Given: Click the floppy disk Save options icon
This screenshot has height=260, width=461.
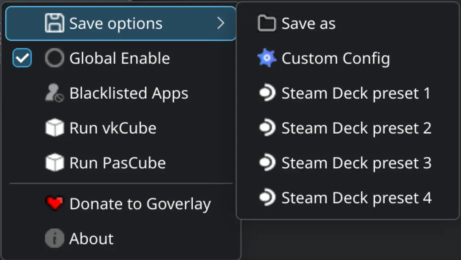Looking at the screenshot, I should (x=54, y=23).
